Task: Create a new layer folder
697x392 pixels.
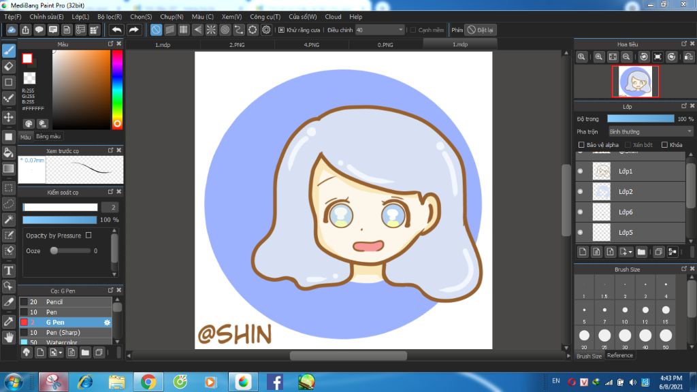Action: tap(641, 252)
